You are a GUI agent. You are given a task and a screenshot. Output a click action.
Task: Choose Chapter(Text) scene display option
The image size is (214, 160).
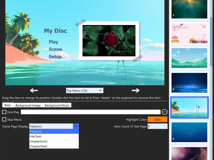pyautogui.click(x=54, y=146)
